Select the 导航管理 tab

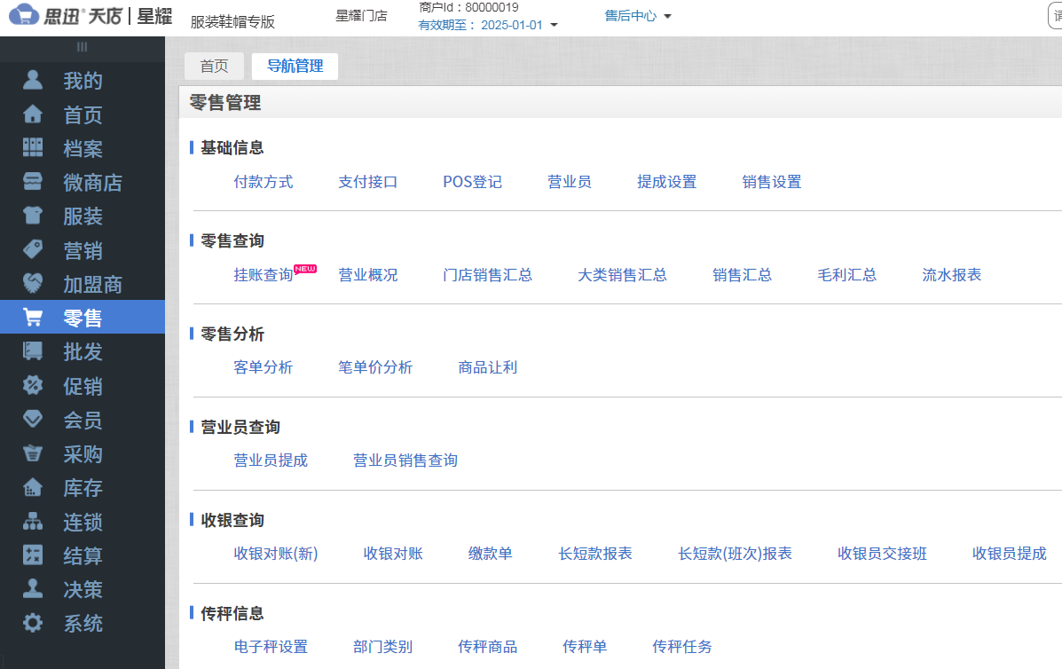295,66
